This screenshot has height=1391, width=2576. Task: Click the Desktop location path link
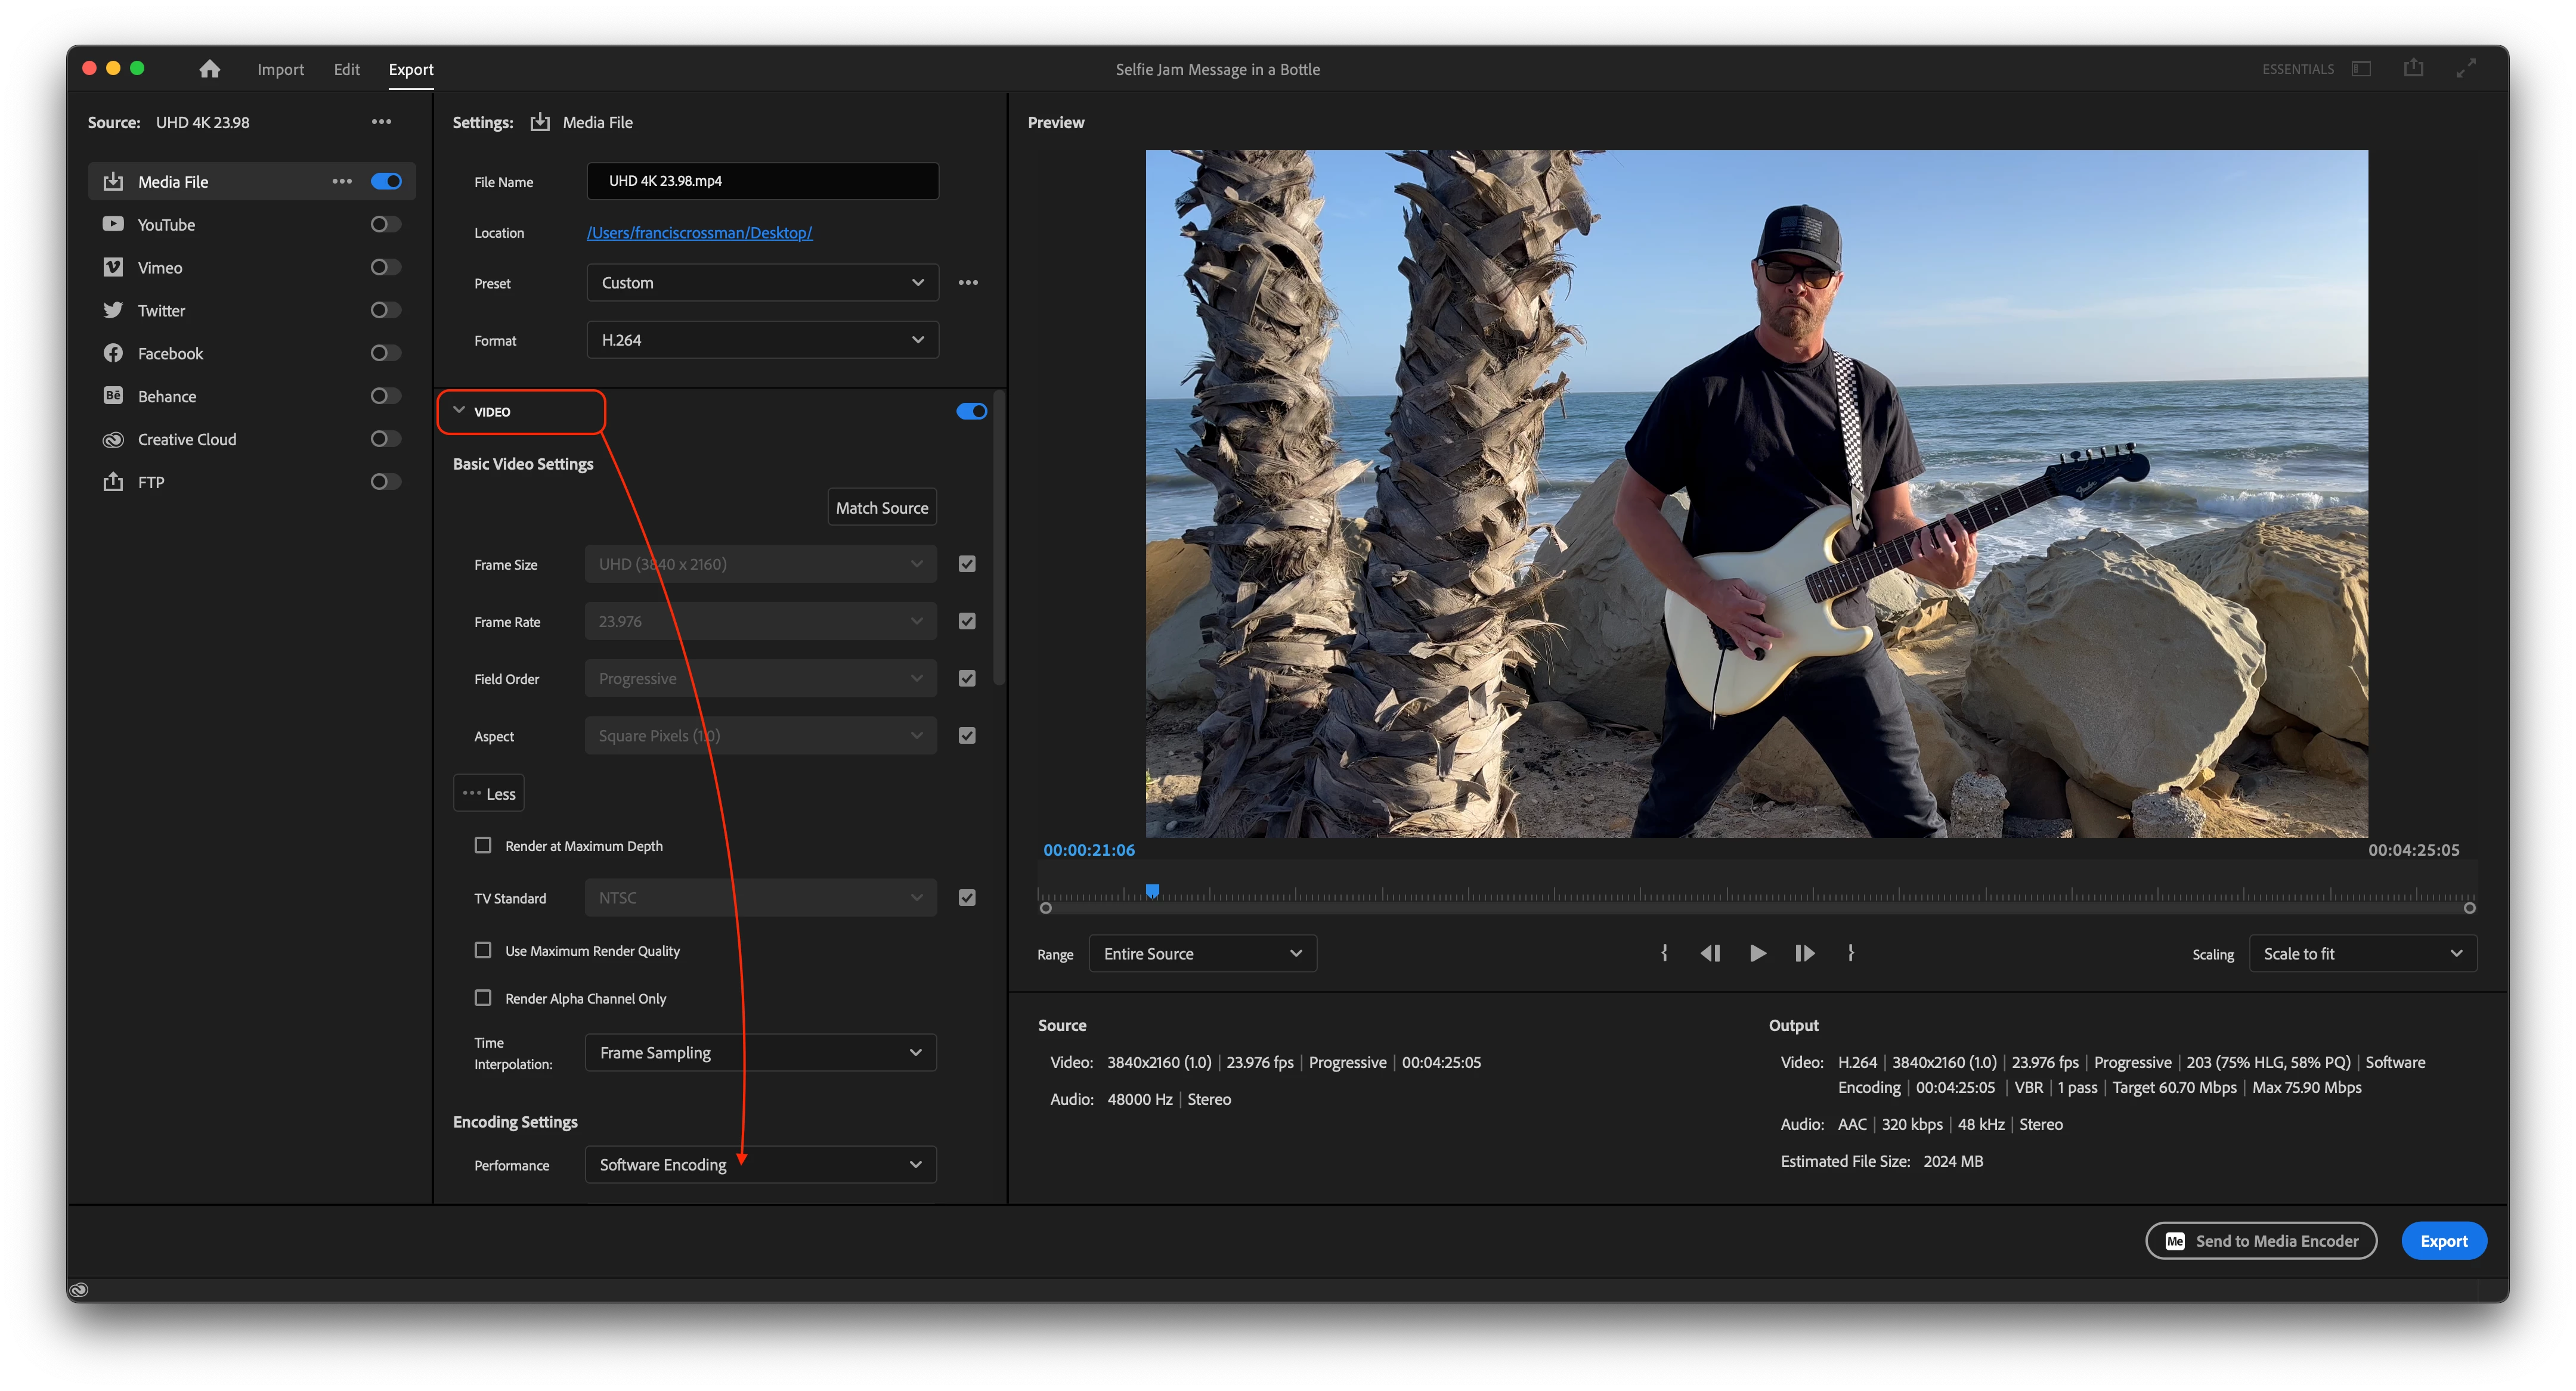coord(699,233)
